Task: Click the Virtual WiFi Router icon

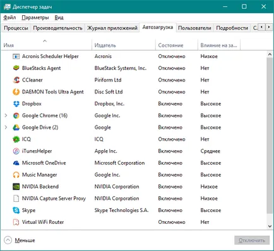Action: pos(16,222)
